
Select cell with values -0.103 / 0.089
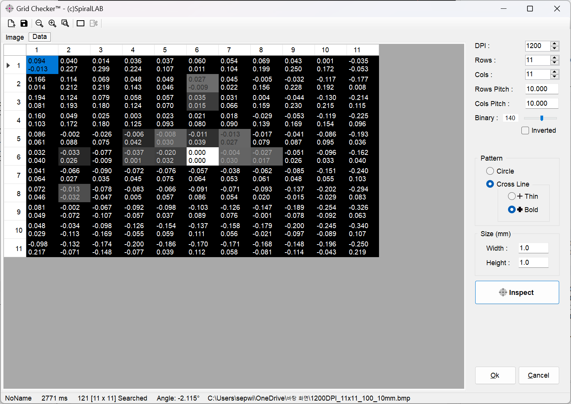pos(203,211)
